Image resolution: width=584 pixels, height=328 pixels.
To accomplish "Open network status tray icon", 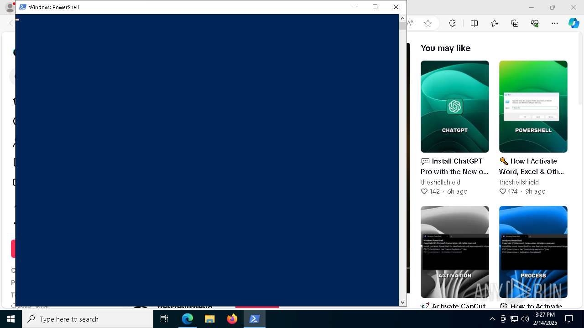I will (x=514, y=319).
